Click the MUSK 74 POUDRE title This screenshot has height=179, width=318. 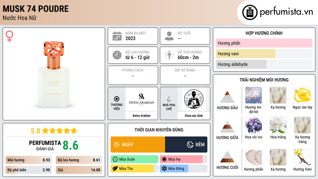point(36,9)
